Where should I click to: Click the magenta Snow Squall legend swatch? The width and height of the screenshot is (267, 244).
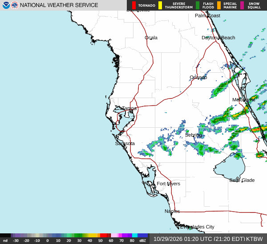tap(242, 5)
